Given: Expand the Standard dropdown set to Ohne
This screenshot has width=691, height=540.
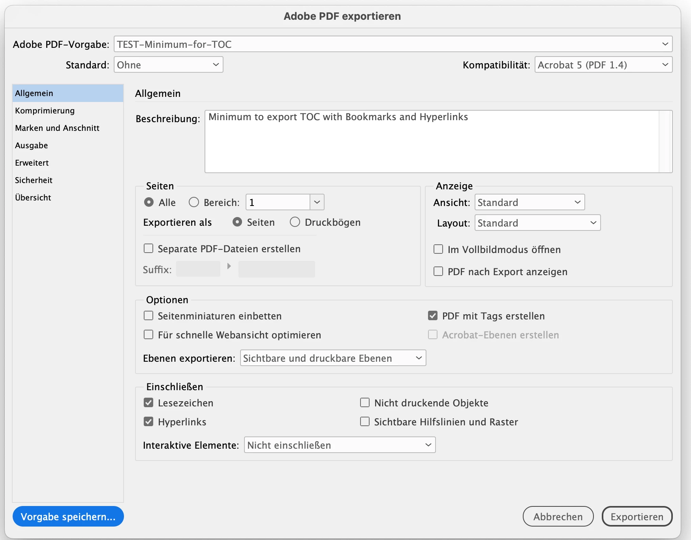Looking at the screenshot, I should tap(169, 64).
